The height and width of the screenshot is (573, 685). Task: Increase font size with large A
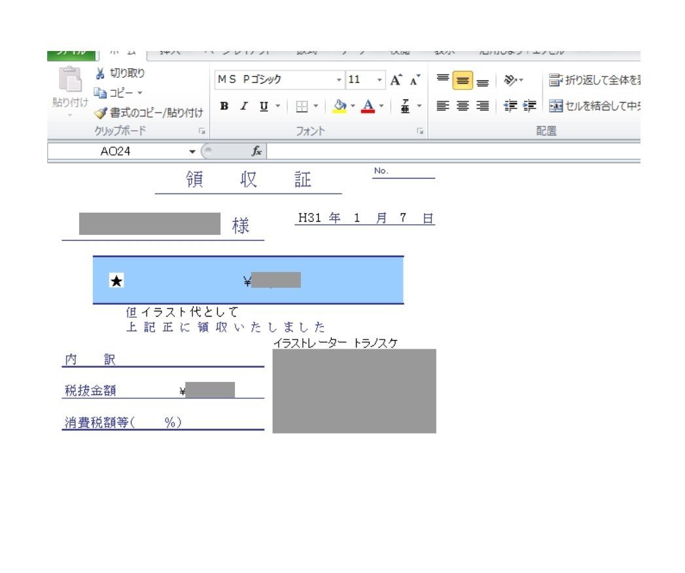coord(396,80)
